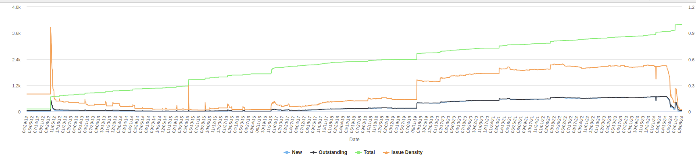Click the green Total line's final plateau
This screenshot has width=696, height=168.
[x=679, y=24]
